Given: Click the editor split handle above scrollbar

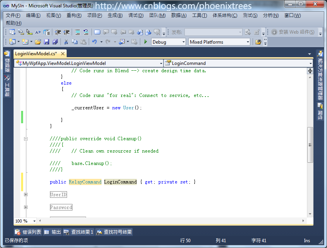Looking at the screenshot, I should [310, 71].
